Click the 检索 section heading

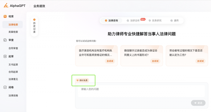click(11, 16)
